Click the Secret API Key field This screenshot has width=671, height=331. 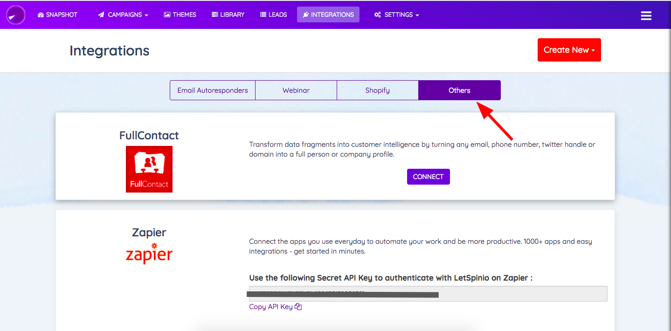point(428,294)
